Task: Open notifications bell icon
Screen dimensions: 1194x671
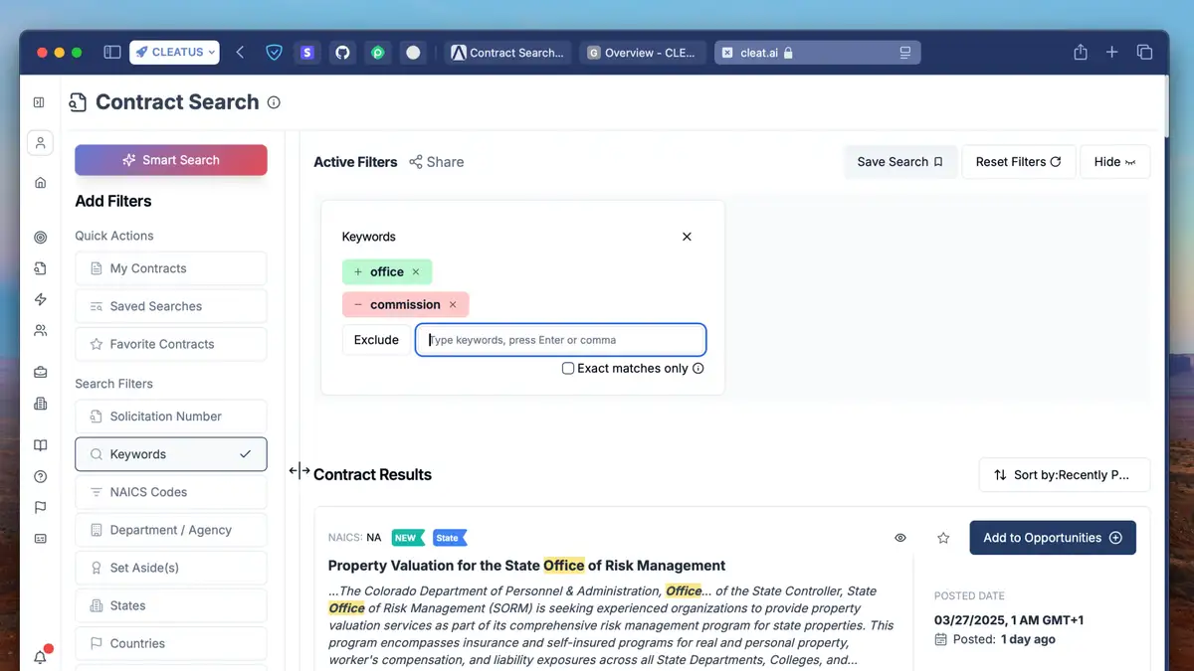Action: (x=40, y=657)
